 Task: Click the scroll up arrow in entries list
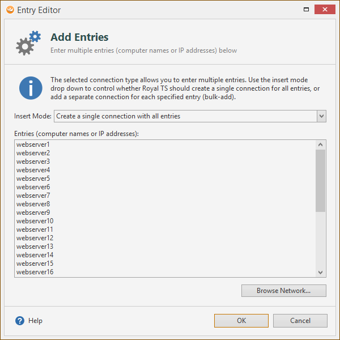pos(320,144)
